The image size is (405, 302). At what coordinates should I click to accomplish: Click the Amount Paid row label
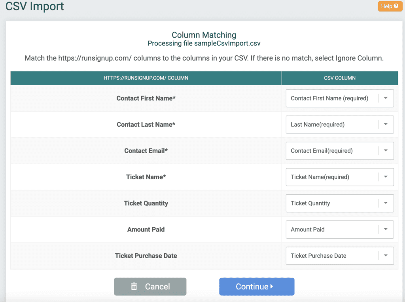[146, 229]
